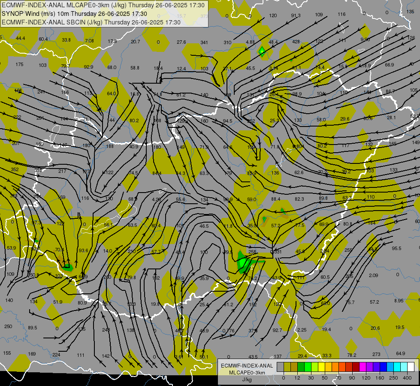Screen dimensions: 420x386
Task: Select the 12 tick label on the legend
Action: coord(297,378)
